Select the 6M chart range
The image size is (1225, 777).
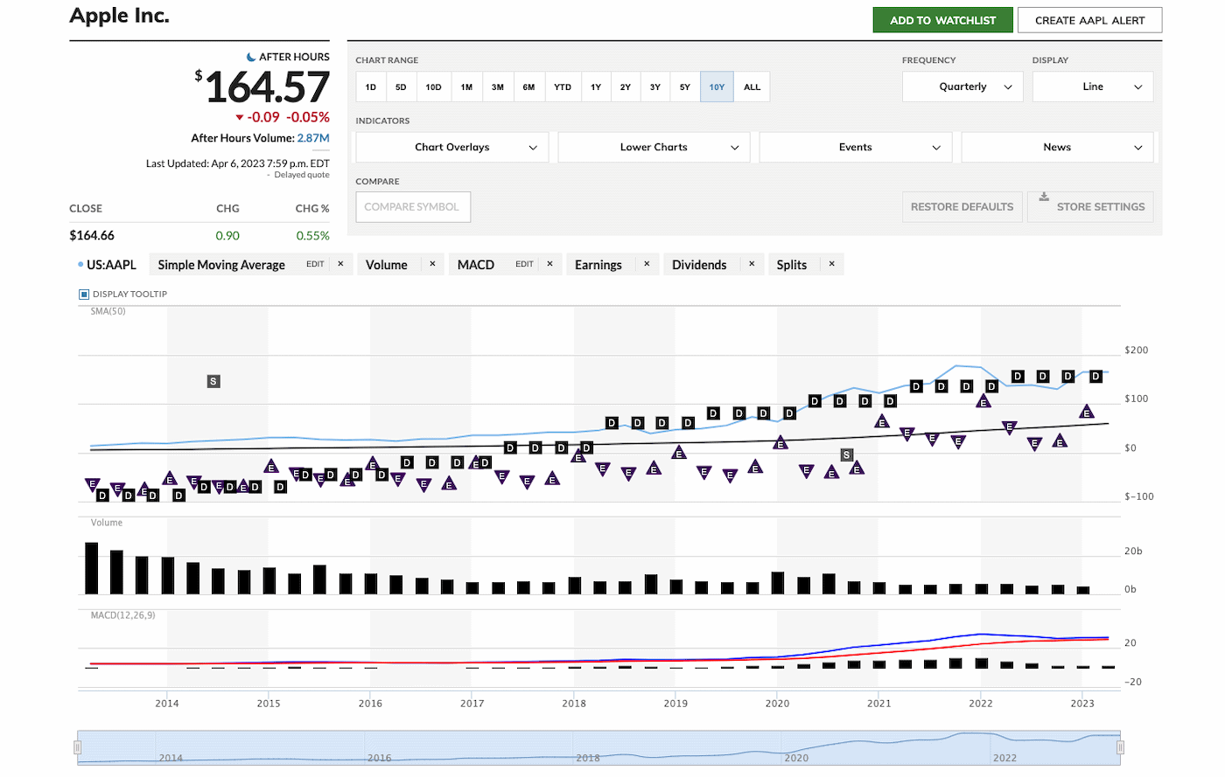[x=528, y=87]
